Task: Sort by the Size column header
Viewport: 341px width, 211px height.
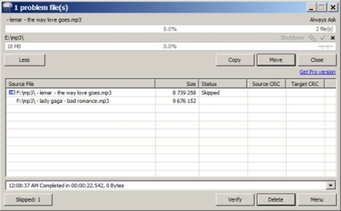Action: [176, 84]
